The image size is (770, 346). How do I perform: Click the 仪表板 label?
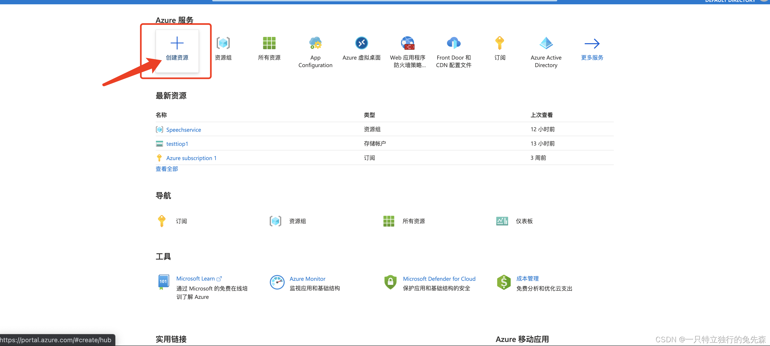[x=524, y=221]
